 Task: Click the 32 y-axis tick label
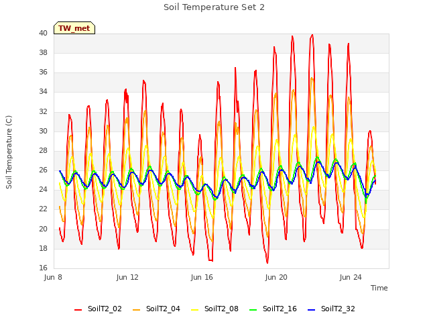(43, 112)
